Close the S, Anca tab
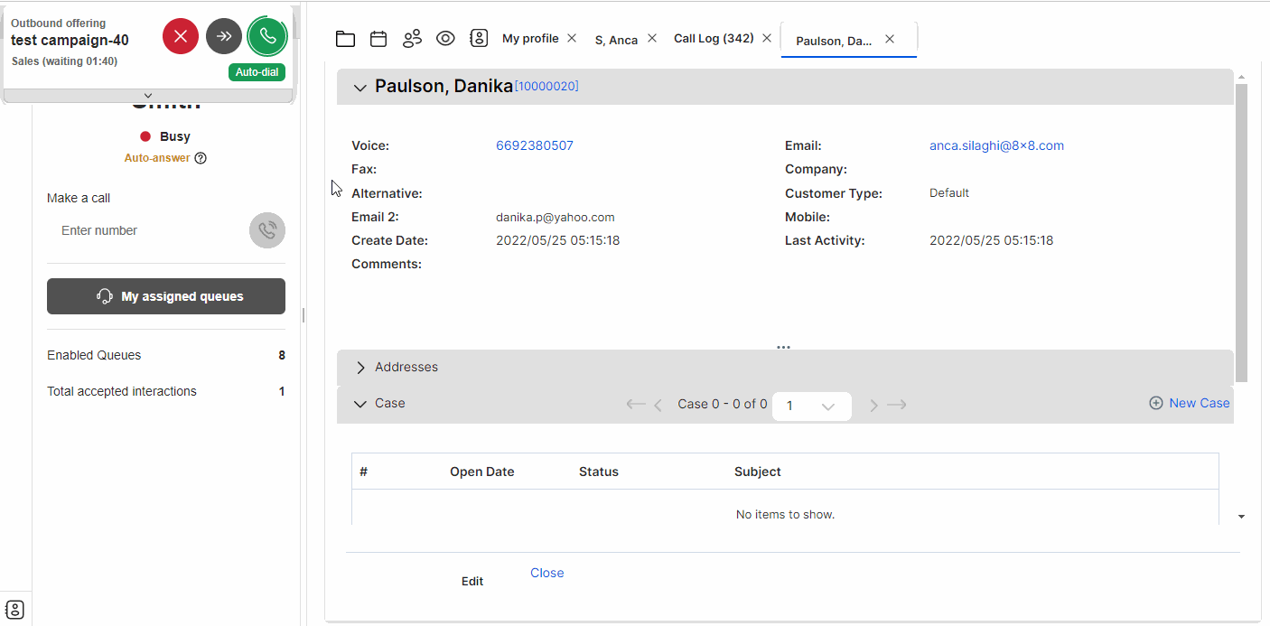The height and width of the screenshot is (626, 1270). click(652, 39)
